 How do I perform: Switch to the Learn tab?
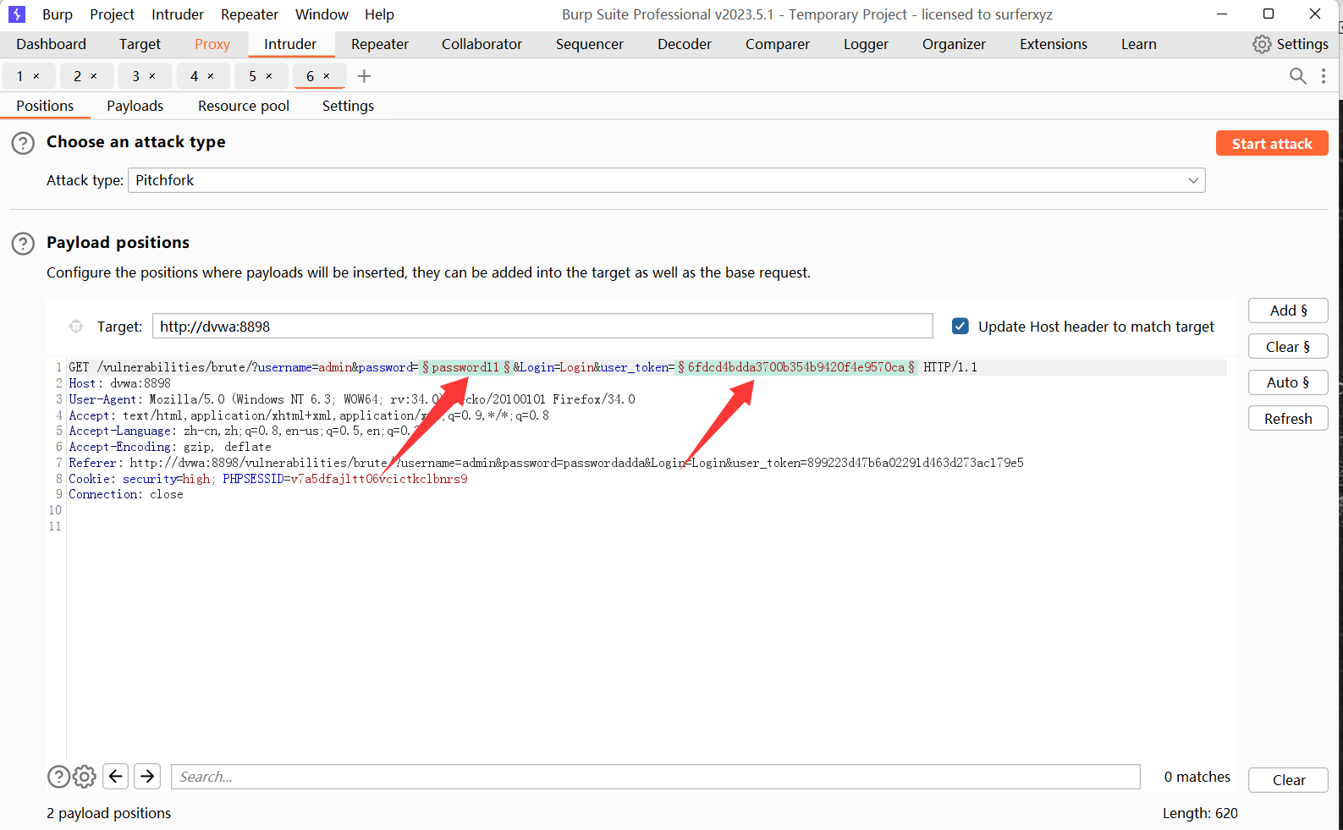coord(1139,44)
